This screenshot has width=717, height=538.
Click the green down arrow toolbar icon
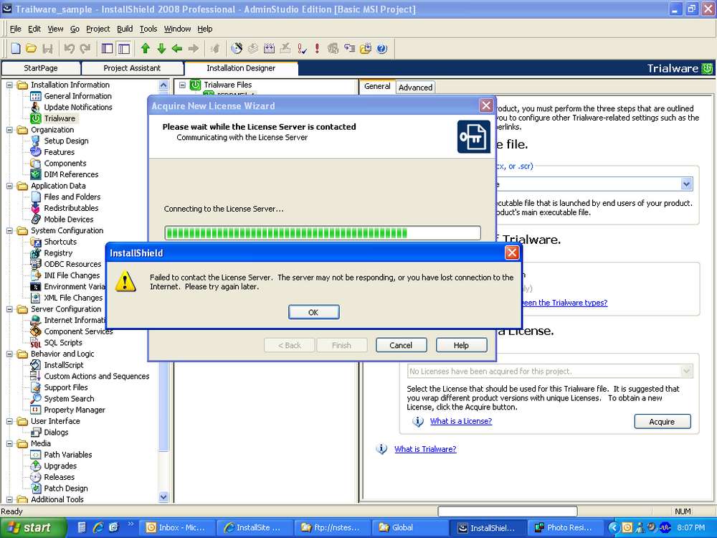161,49
